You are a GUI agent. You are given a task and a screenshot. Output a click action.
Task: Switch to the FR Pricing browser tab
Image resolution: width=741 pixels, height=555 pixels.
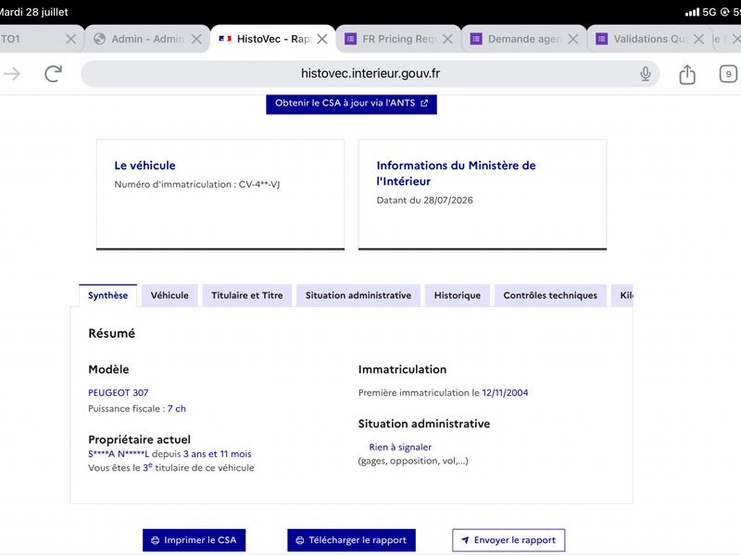tap(399, 39)
